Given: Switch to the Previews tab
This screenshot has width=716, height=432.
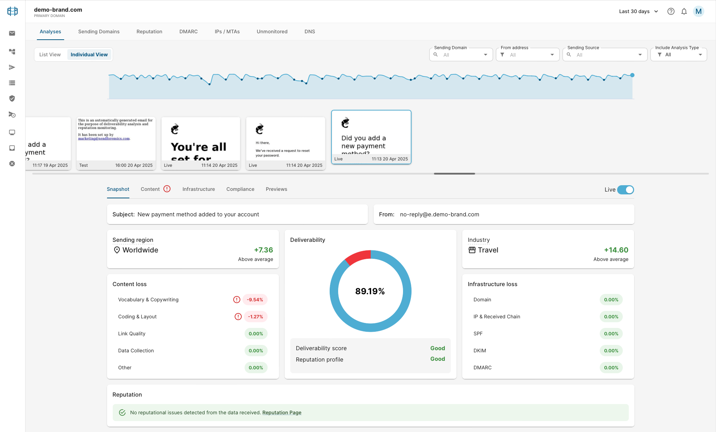Looking at the screenshot, I should pyautogui.click(x=276, y=189).
